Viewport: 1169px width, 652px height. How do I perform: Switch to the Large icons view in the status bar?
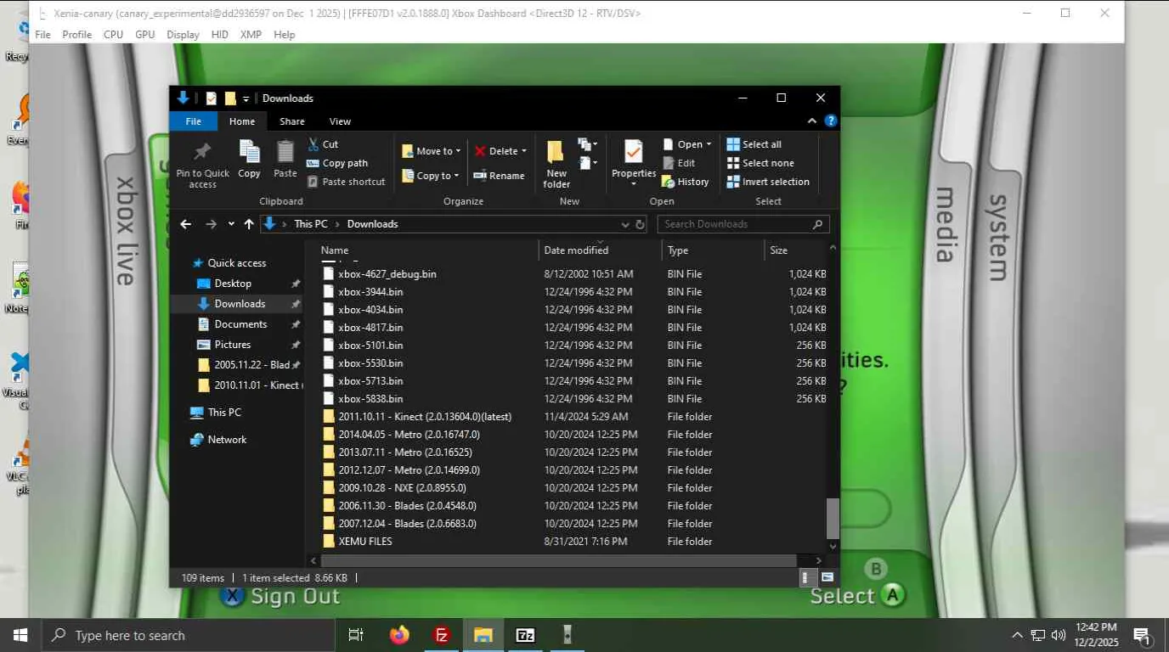point(827,578)
